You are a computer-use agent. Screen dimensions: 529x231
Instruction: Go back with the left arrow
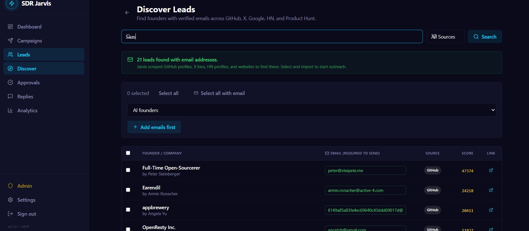click(x=127, y=13)
